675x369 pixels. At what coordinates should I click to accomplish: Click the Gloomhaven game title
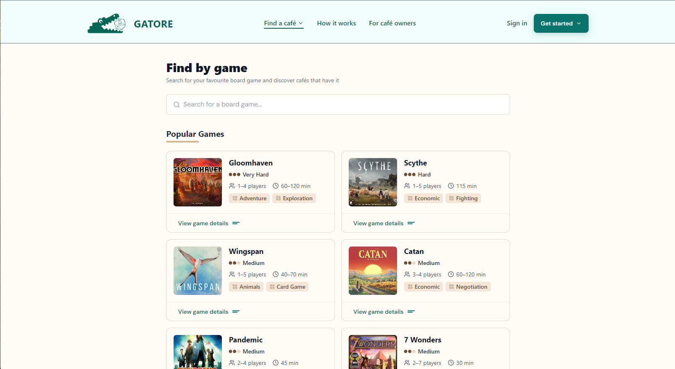pyautogui.click(x=251, y=163)
